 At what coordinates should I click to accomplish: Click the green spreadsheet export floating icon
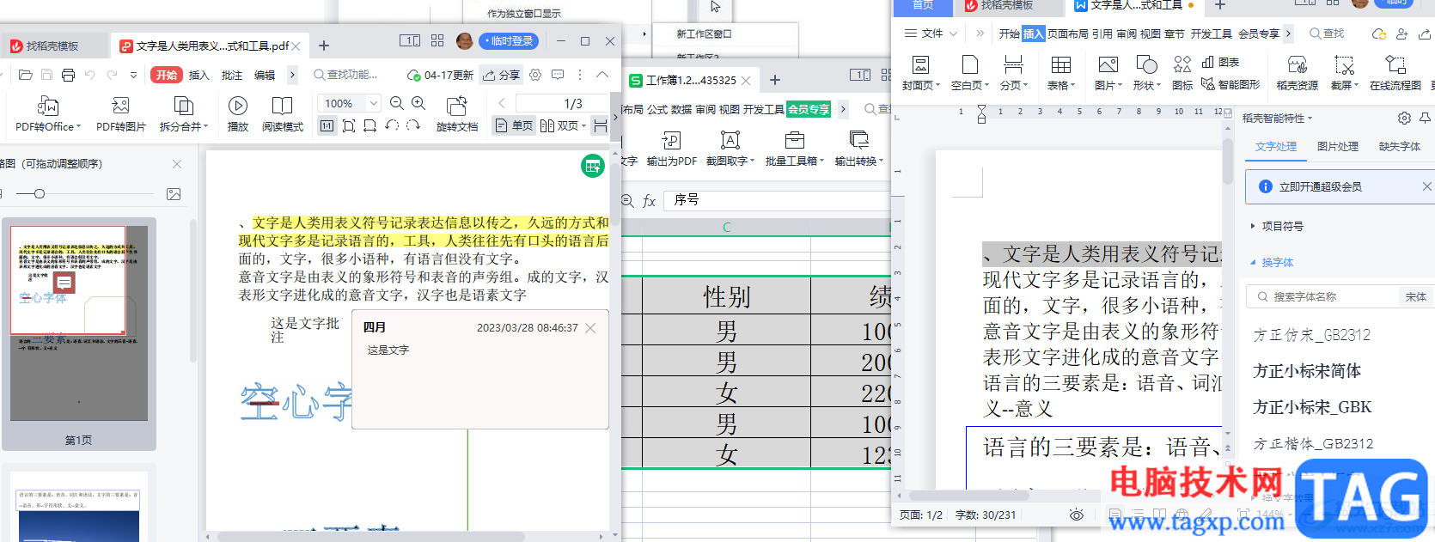(593, 166)
